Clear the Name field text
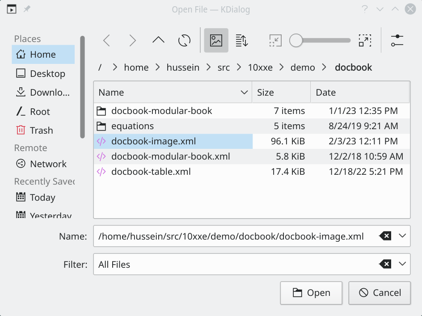The width and height of the screenshot is (422, 316). [385, 236]
